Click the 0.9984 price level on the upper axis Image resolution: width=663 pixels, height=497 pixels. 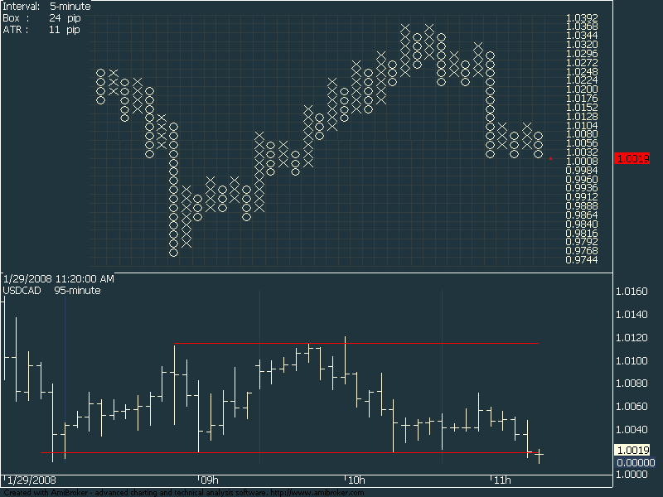[582, 171]
